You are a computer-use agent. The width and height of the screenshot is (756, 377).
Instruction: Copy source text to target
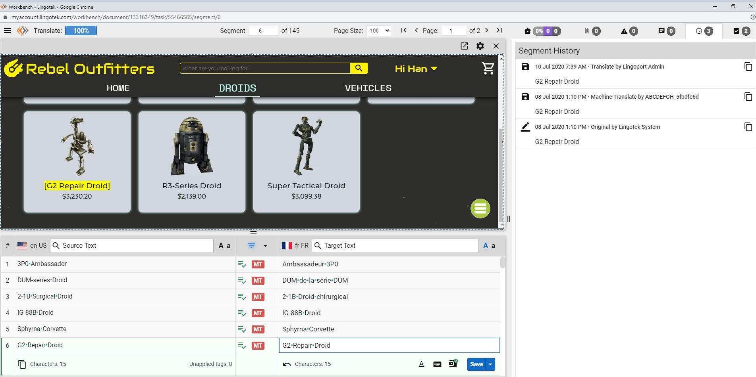coord(22,364)
